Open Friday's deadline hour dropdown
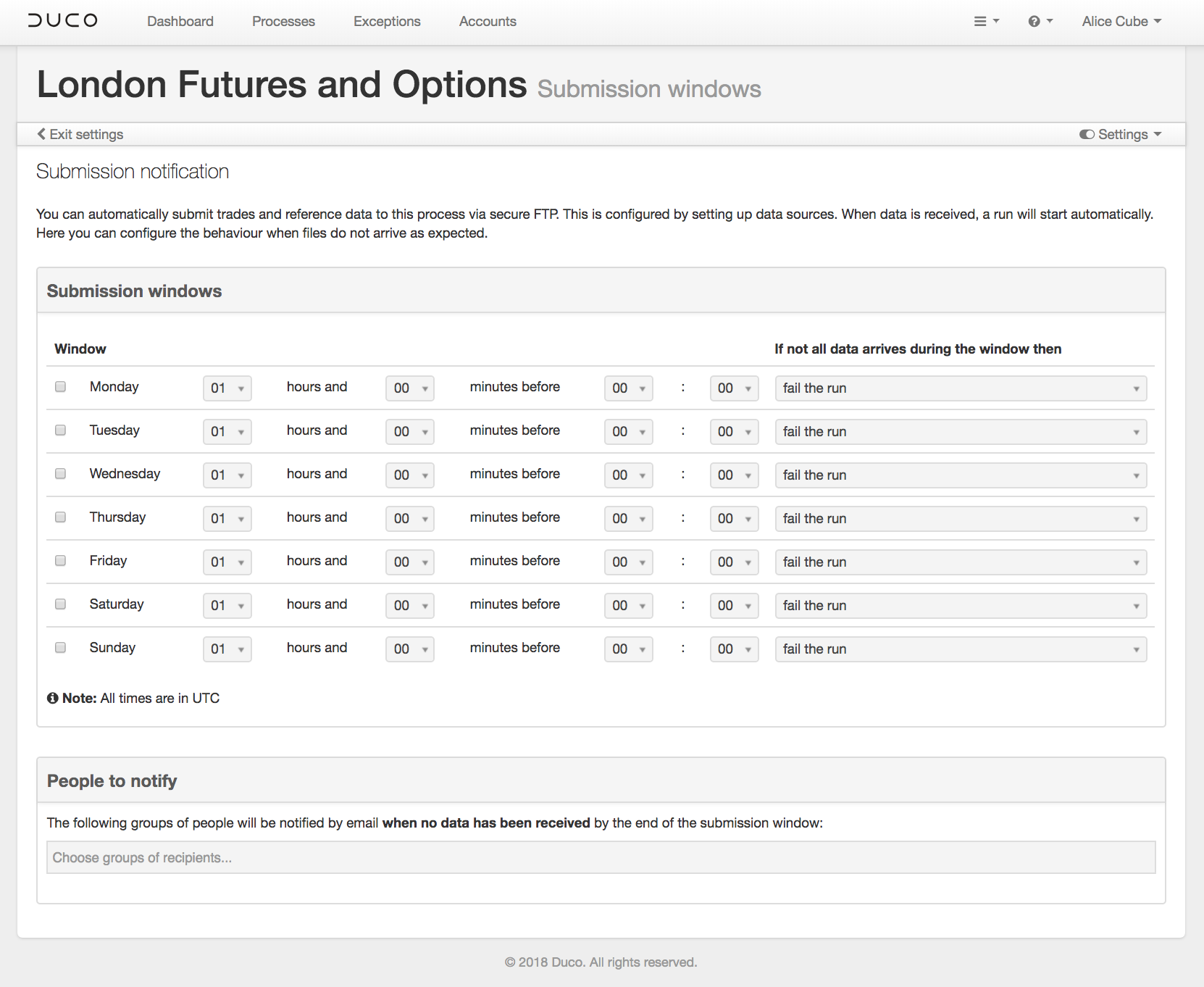Viewport: 1204px width, 987px height. (629, 562)
